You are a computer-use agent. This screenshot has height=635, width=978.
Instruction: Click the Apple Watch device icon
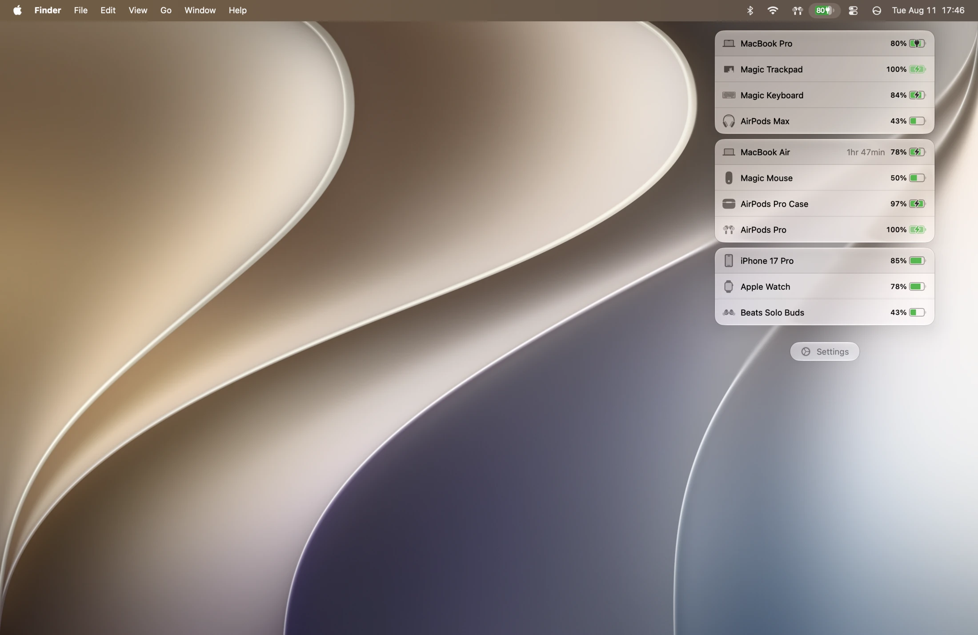pos(729,287)
